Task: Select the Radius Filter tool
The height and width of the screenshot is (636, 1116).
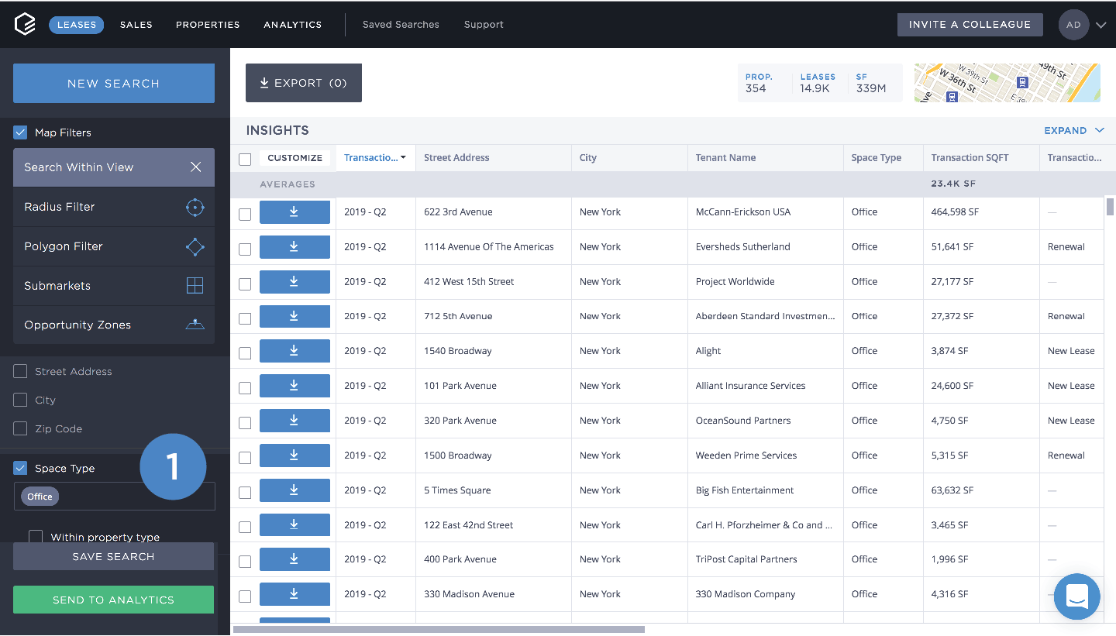Action: 113,207
